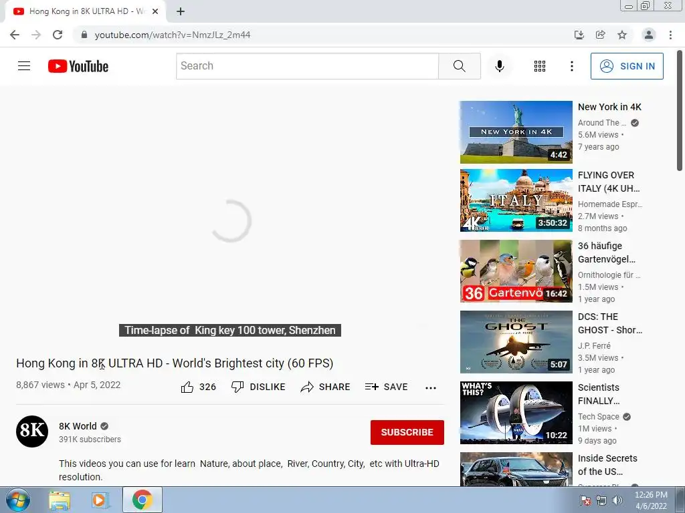Open the 8K World channel name link
The image size is (685, 513).
click(78, 426)
